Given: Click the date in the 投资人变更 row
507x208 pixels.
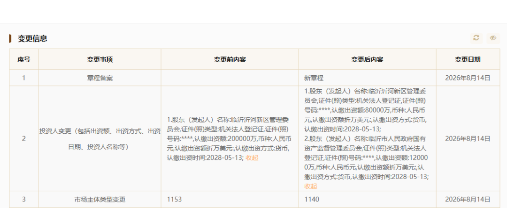Looking at the screenshot, I should [x=468, y=139].
